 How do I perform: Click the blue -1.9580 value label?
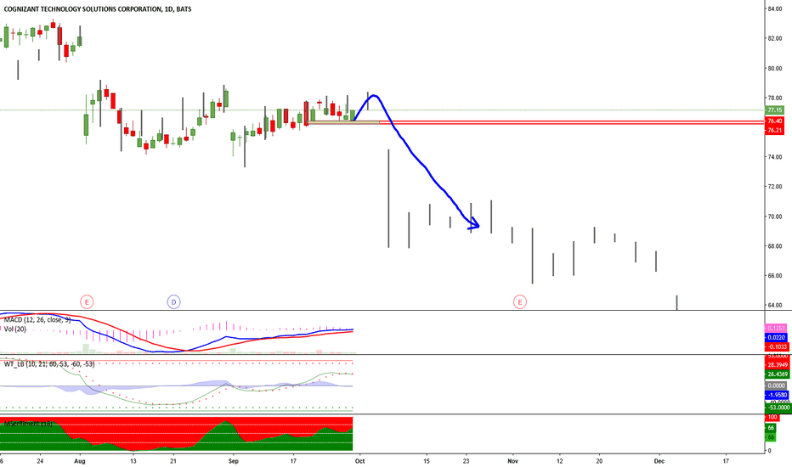[x=777, y=395]
